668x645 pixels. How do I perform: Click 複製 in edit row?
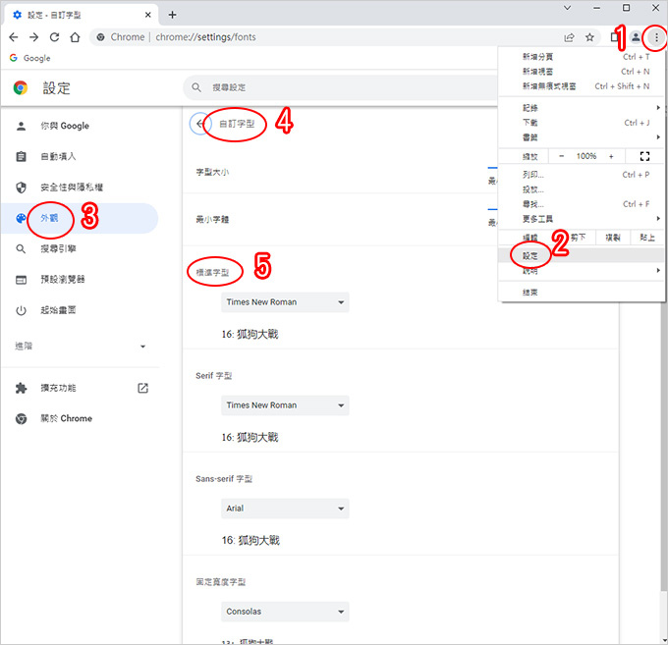pyautogui.click(x=613, y=238)
